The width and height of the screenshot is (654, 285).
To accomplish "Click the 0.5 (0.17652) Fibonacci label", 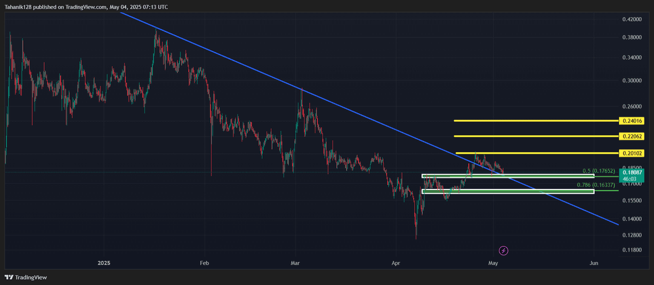I will [x=599, y=171].
